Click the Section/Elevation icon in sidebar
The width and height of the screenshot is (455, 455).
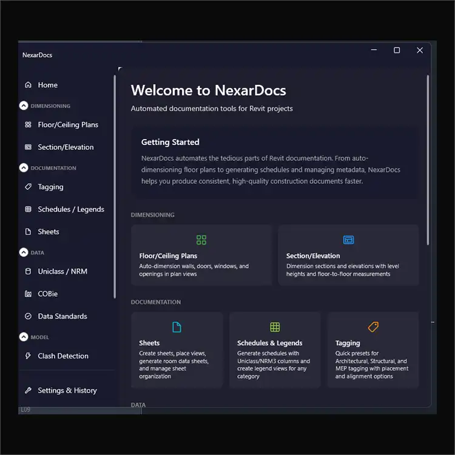coord(28,147)
